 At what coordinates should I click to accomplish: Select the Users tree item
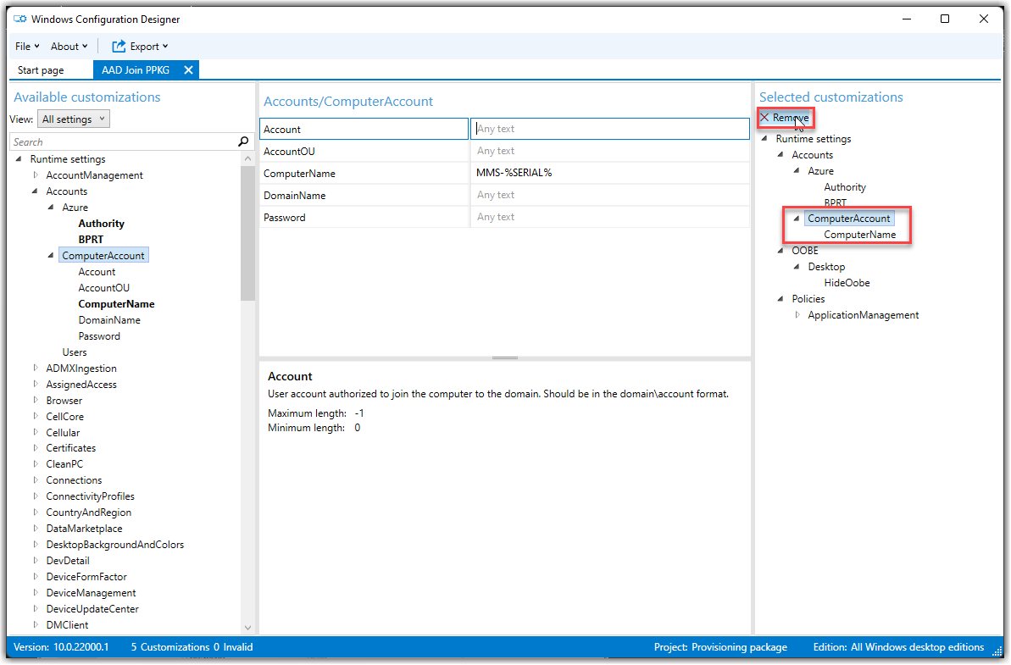click(x=74, y=352)
